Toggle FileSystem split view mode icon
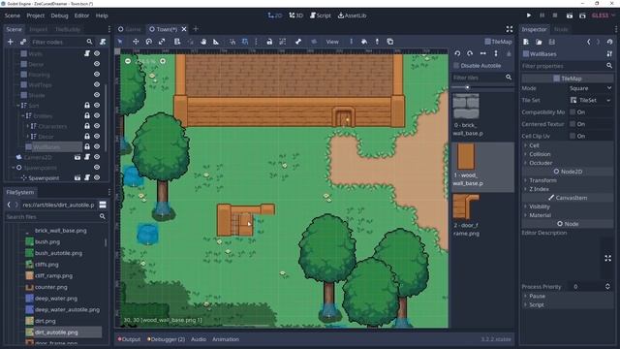Screen dimensions: 620x349 [103, 205]
